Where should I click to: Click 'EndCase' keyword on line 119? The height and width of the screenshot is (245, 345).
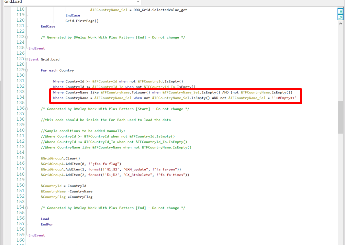[73, 15]
